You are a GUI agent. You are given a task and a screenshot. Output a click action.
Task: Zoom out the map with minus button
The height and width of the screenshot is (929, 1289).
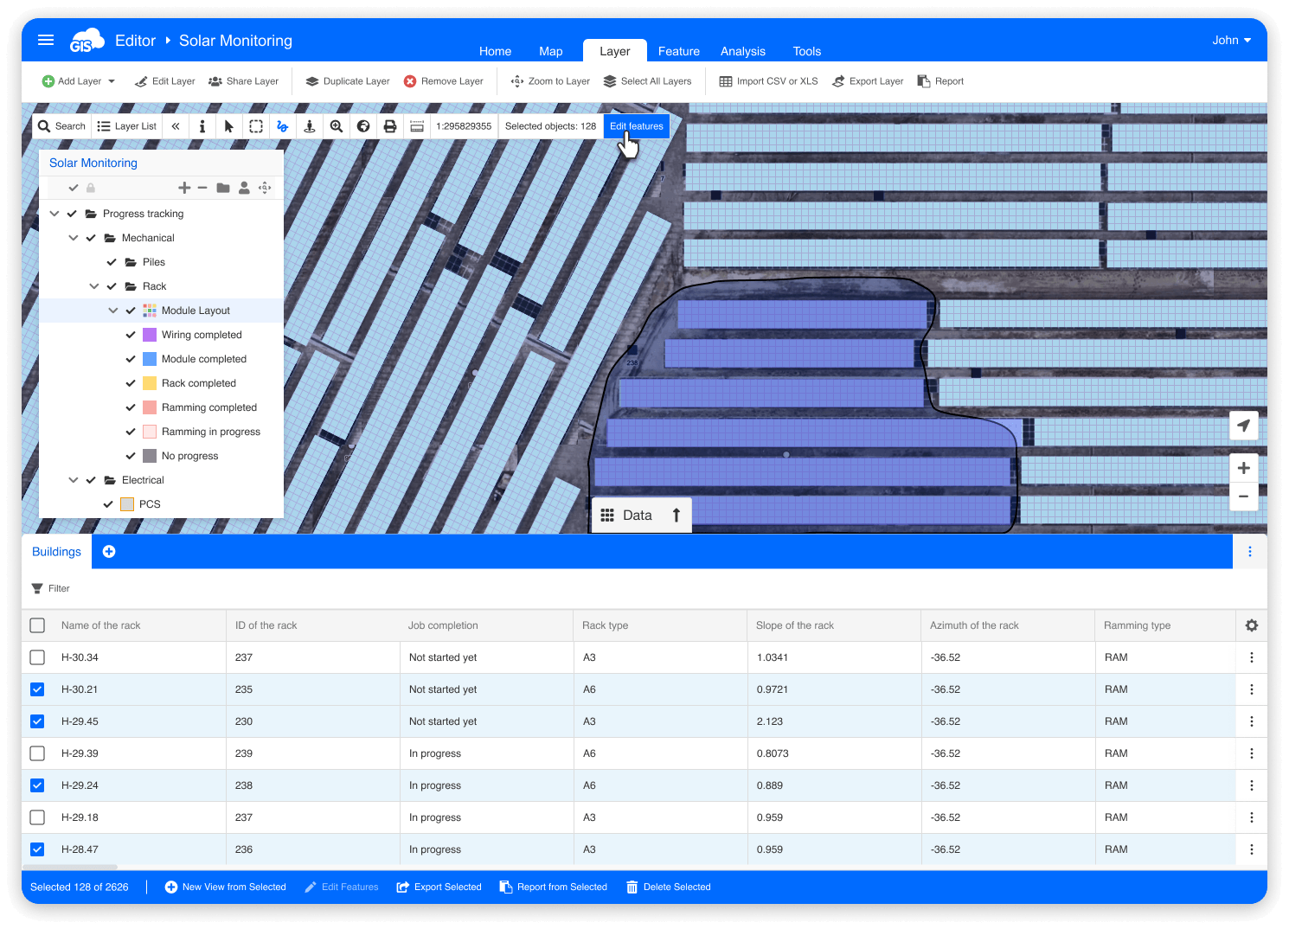(1243, 497)
